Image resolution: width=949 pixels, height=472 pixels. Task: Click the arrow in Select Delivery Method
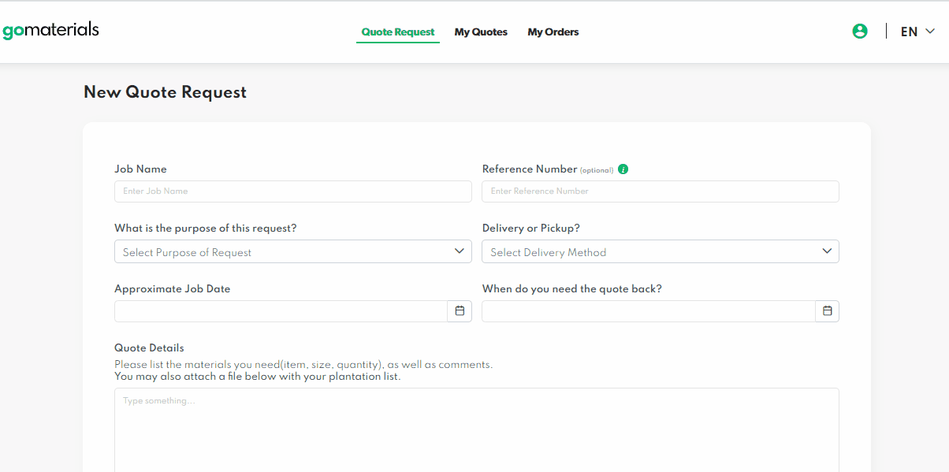pos(827,251)
